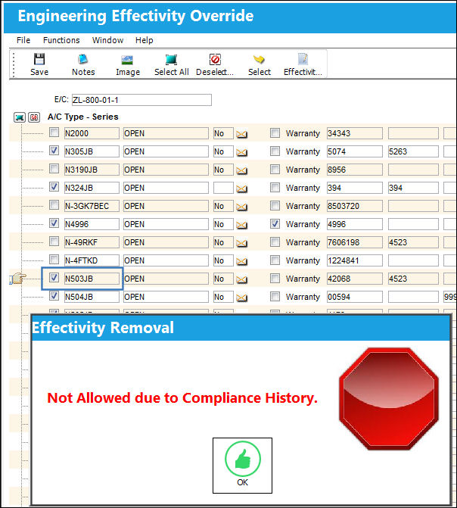Open the Window menu
The width and height of the screenshot is (457, 508).
107,40
